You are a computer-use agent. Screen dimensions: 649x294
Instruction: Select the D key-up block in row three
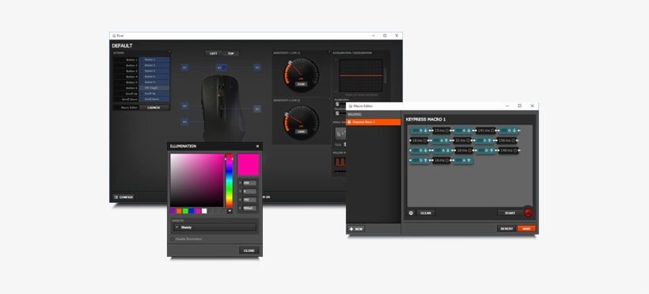click(x=485, y=151)
